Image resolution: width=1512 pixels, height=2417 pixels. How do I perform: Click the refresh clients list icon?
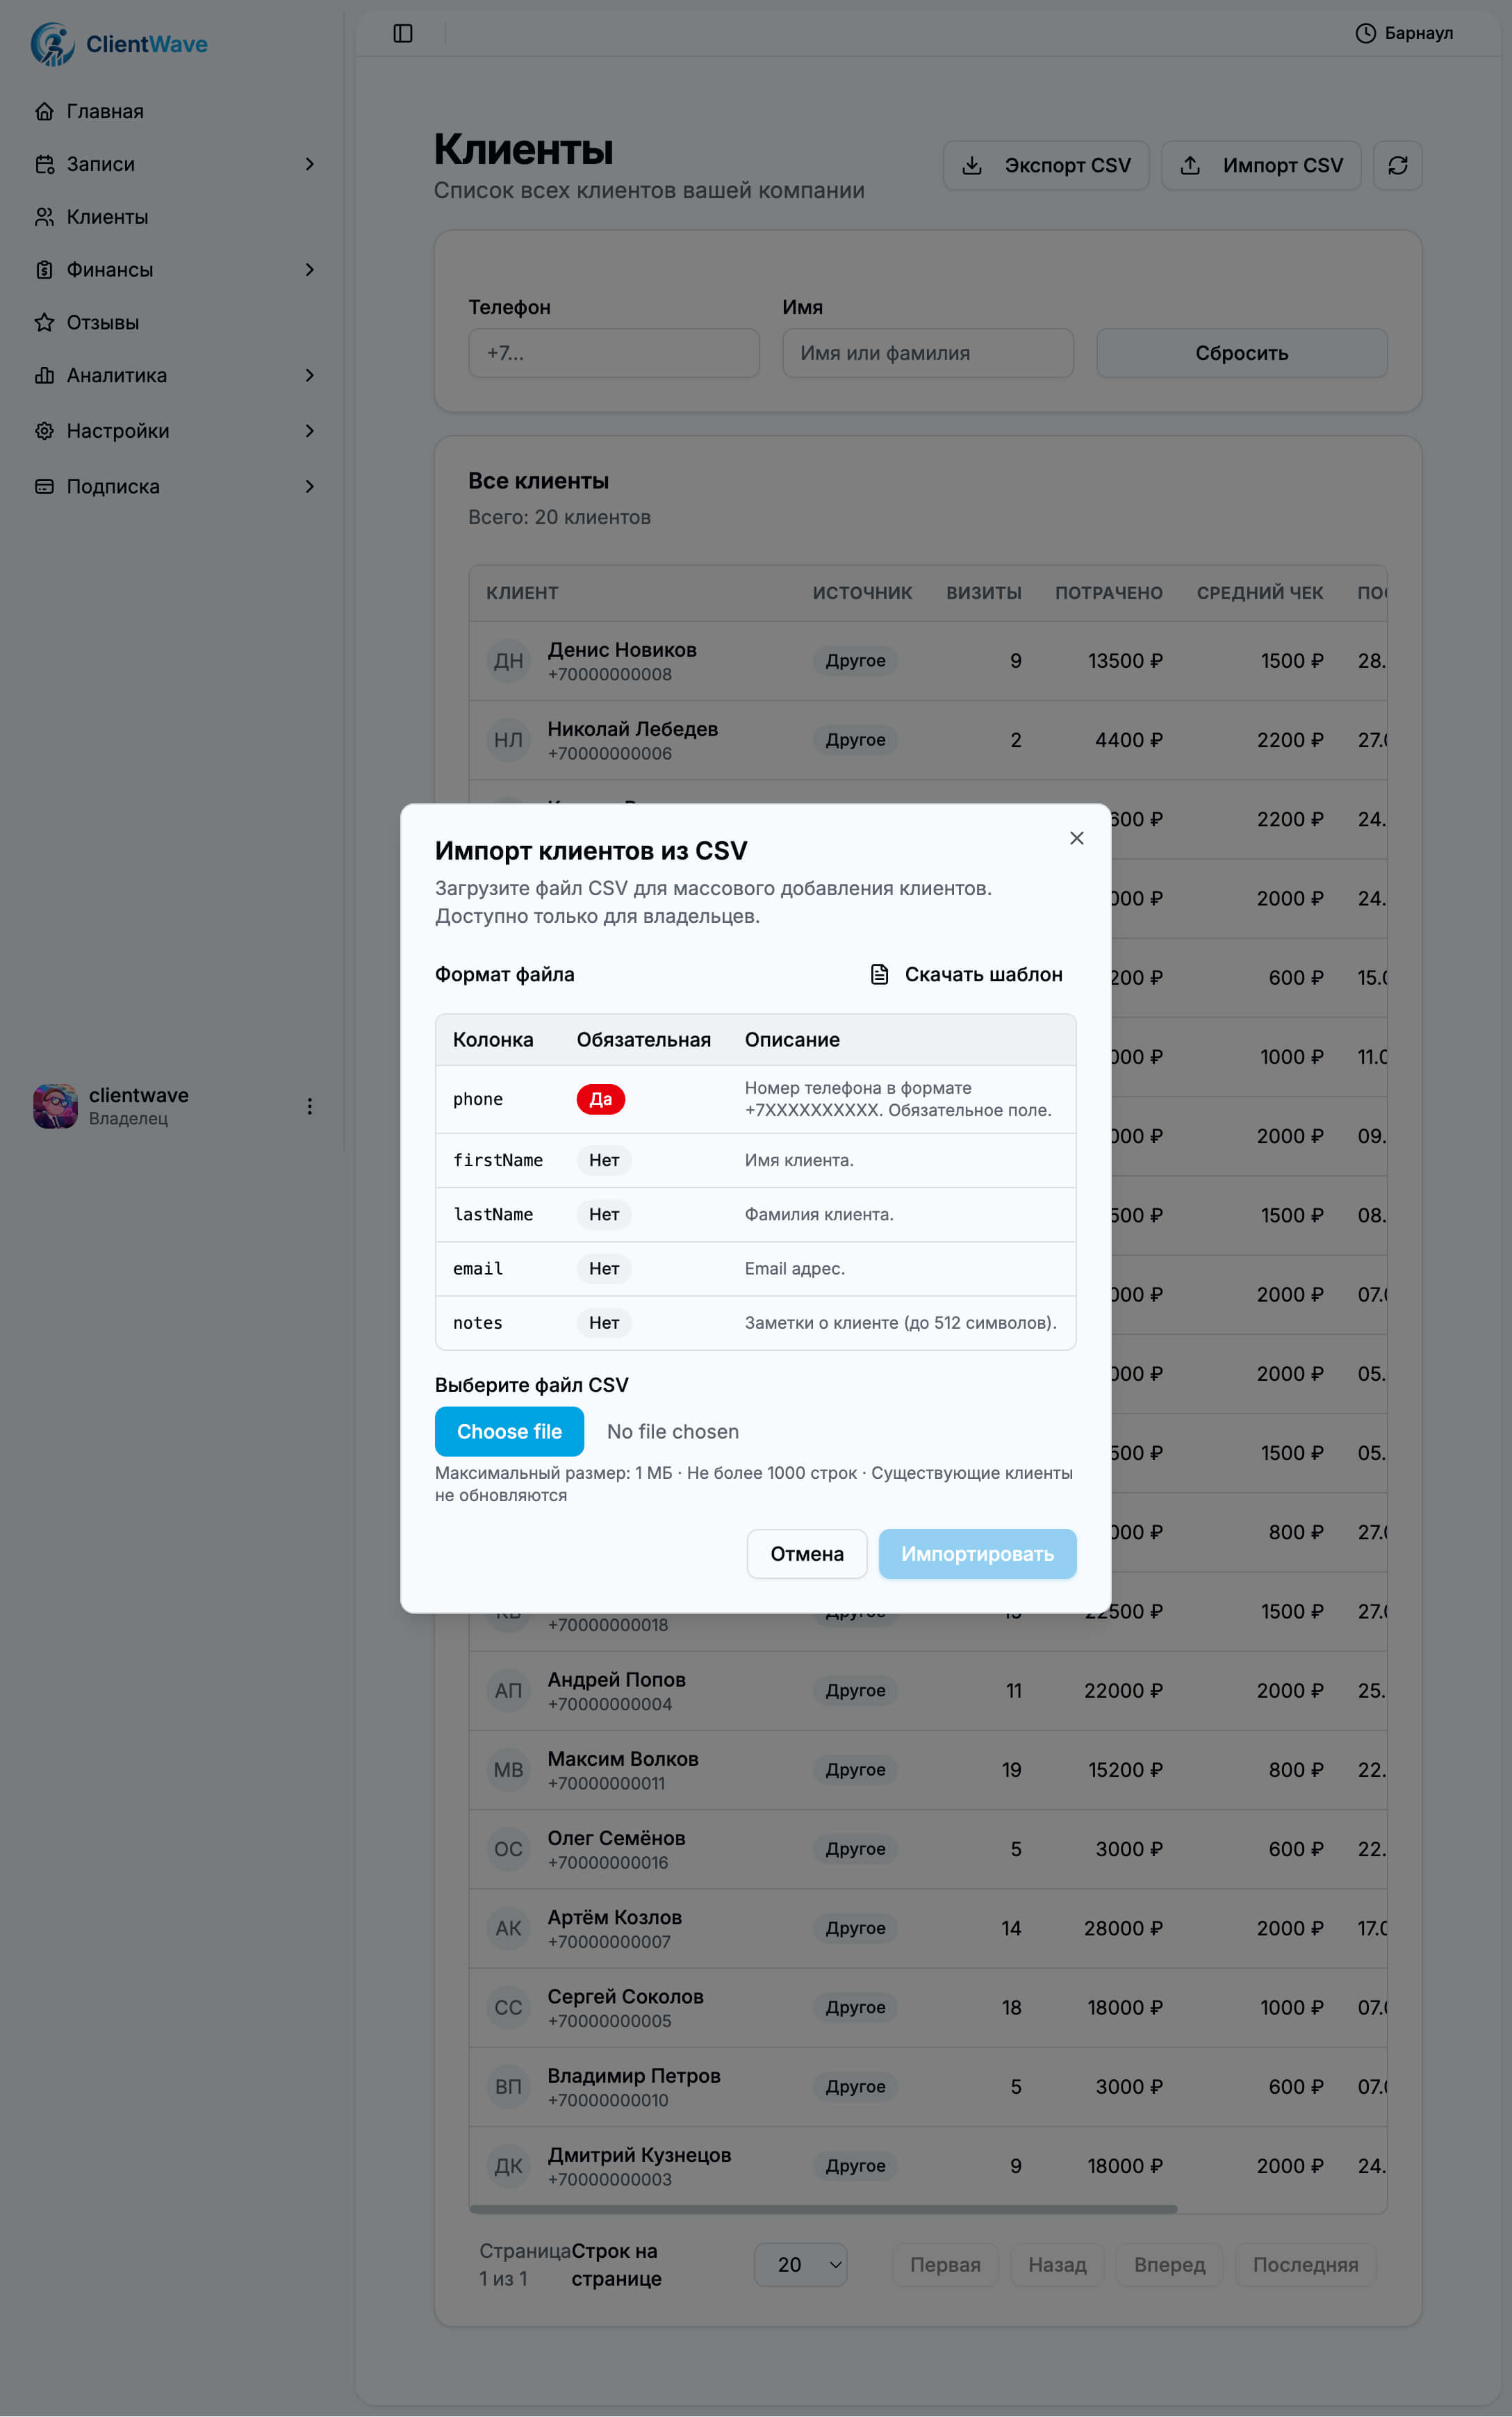pos(1397,165)
